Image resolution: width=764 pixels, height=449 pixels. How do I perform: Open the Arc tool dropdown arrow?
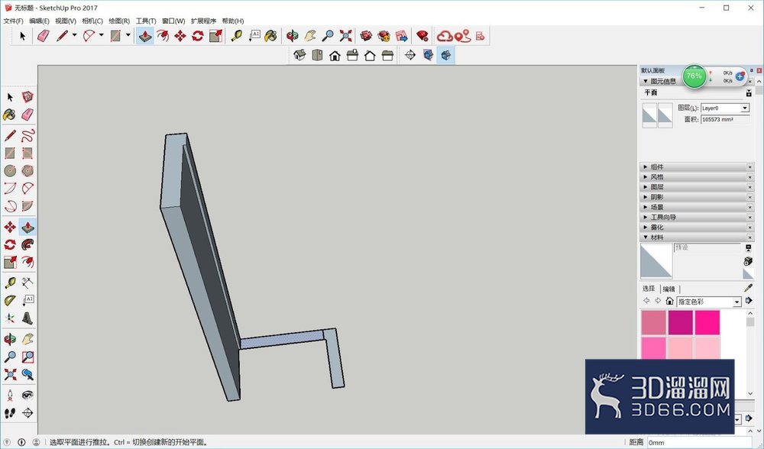coord(102,35)
